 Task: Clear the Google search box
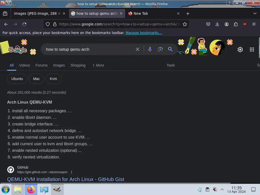137,49
